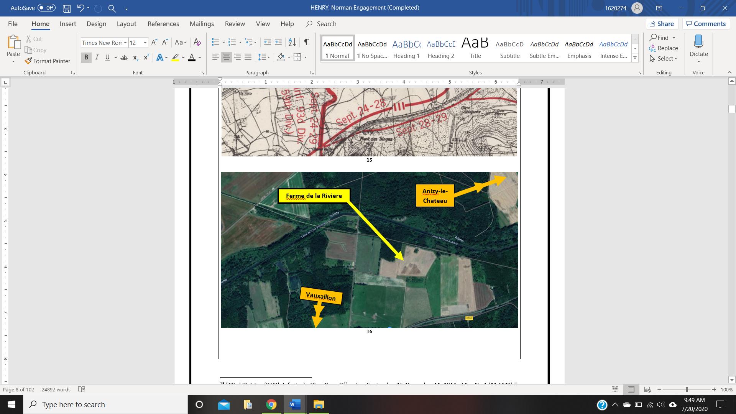Toggle center alignment button
The height and width of the screenshot is (414, 736).
point(227,58)
